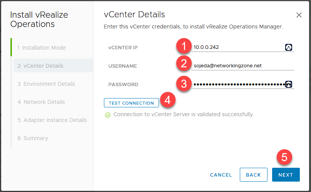Close the Install vRealize Operations dialog

[x=299, y=15]
